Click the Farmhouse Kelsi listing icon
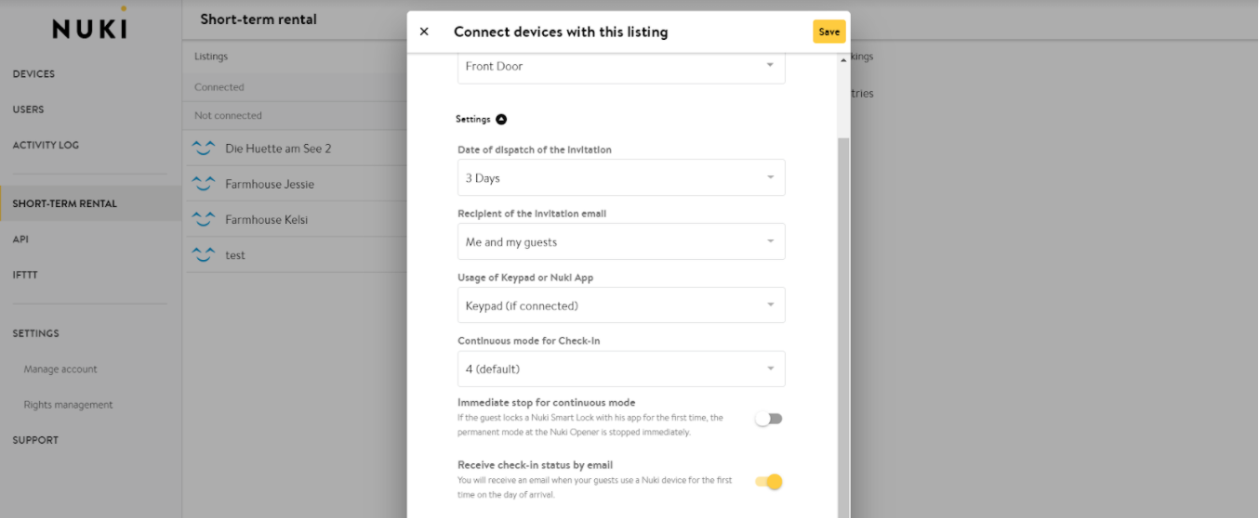Screen dimensions: 1259x518 [203, 220]
